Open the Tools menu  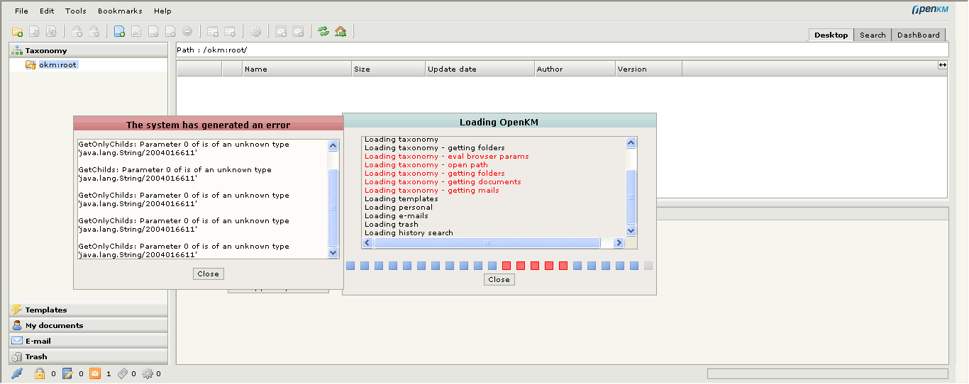click(x=76, y=11)
